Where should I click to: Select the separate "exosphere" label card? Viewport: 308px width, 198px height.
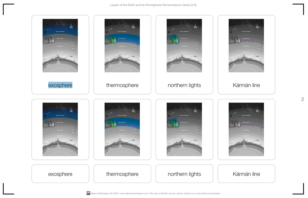click(x=60, y=174)
